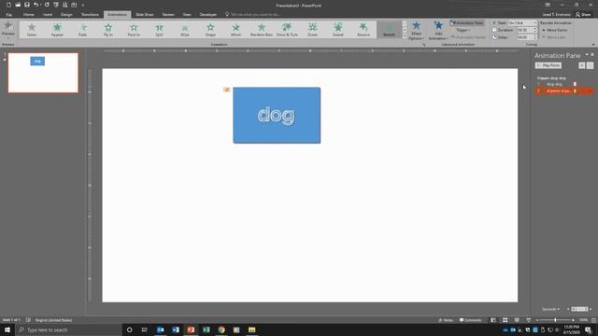Expand the animation gallery More arrow

pos(405,36)
